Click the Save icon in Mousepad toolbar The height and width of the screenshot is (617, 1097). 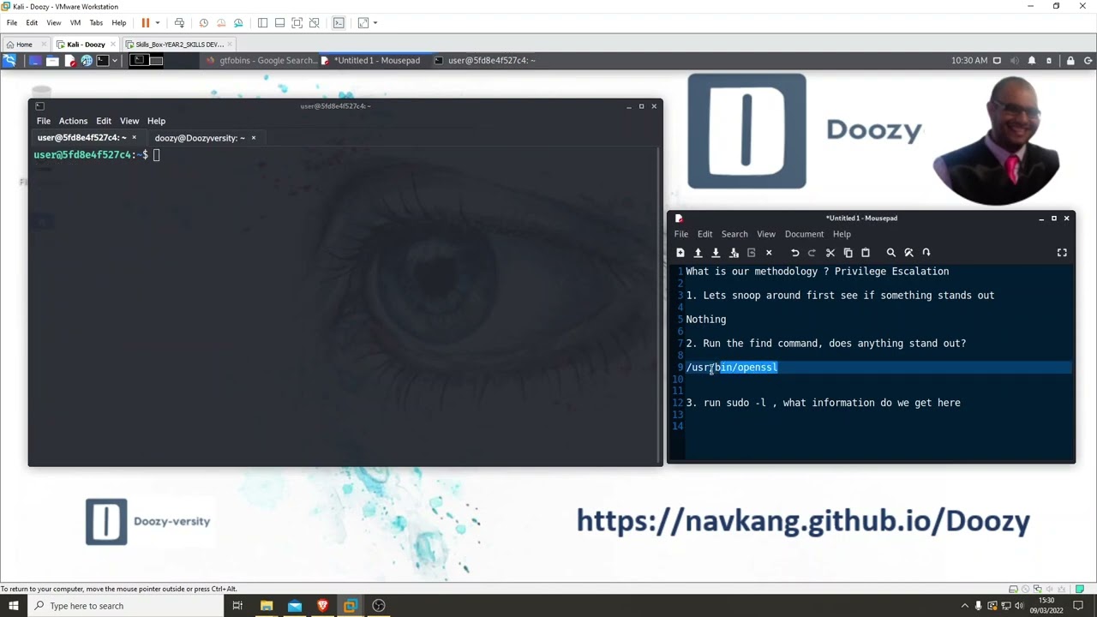pos(716,253)
